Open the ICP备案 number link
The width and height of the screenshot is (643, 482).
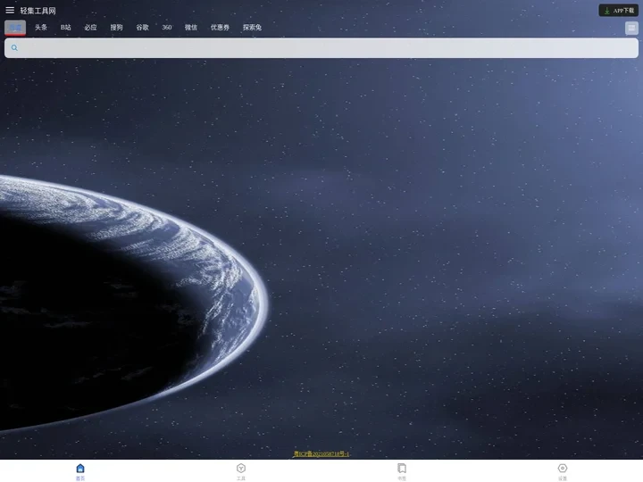(321, 453)
